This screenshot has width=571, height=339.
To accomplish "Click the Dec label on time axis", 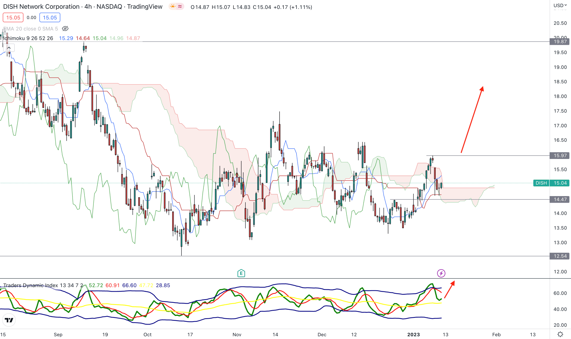I will [322, 335].
